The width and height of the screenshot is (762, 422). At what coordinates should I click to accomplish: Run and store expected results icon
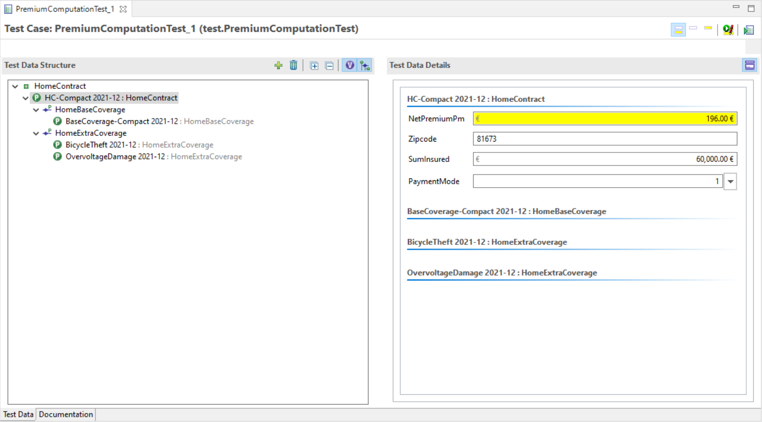tap(749, 29)
